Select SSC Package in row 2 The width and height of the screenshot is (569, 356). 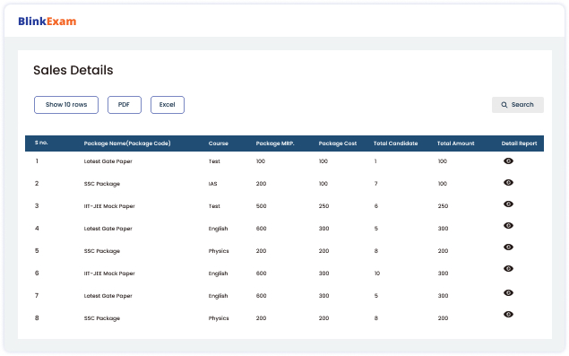101,184
